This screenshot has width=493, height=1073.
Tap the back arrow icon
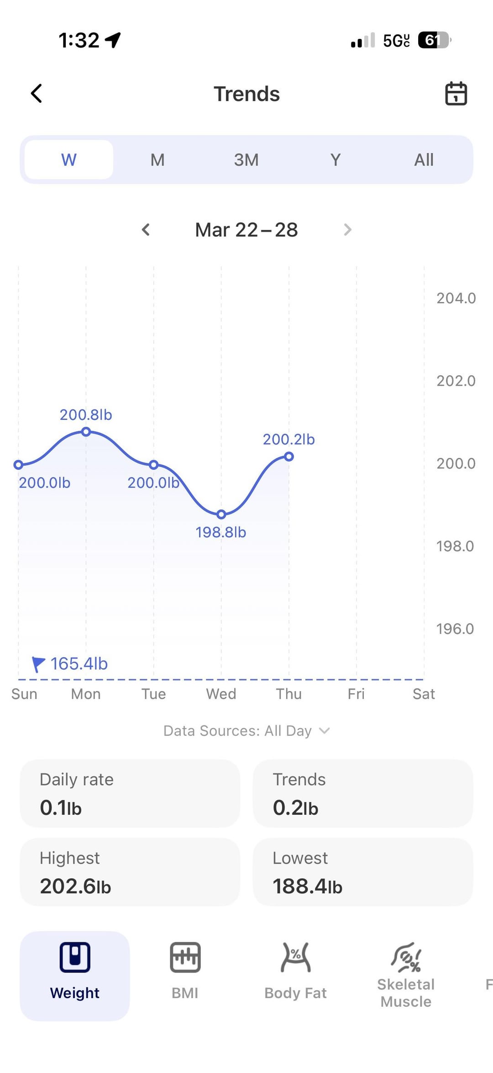coord(37,94)
